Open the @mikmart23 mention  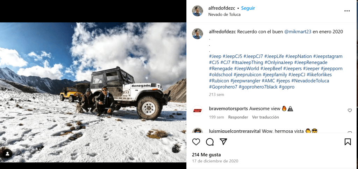298,32
